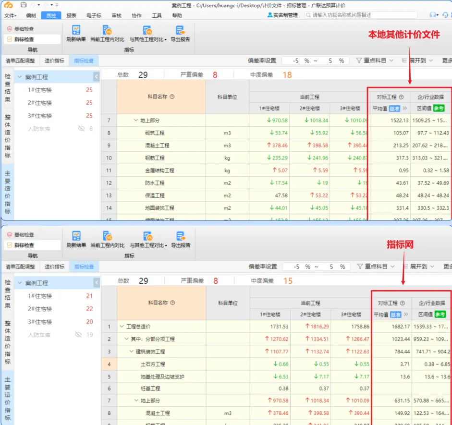Open the 文件 menu
This screenshot has width=452, height=425.
(10, 15)
